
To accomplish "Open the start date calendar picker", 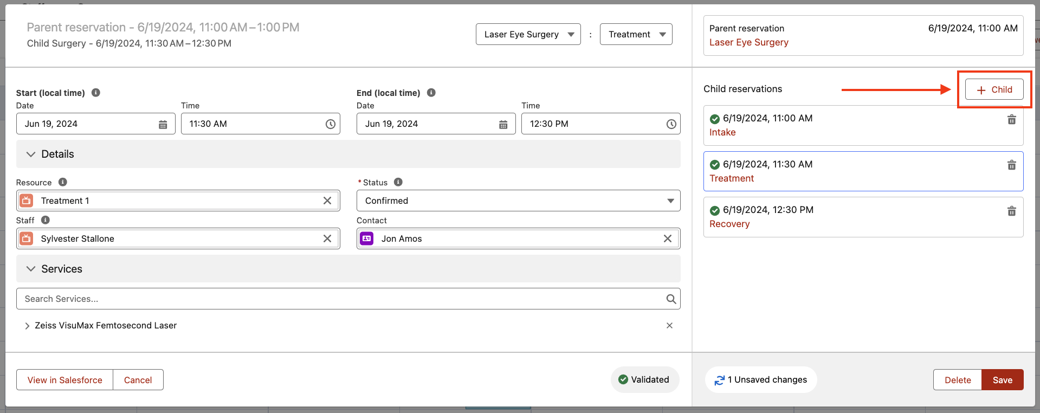I will pos(163,124).
